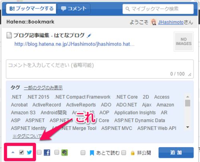The image size is (200, 162).
Task: Check the 非公開 private checkbox
Action: point(124,153)
